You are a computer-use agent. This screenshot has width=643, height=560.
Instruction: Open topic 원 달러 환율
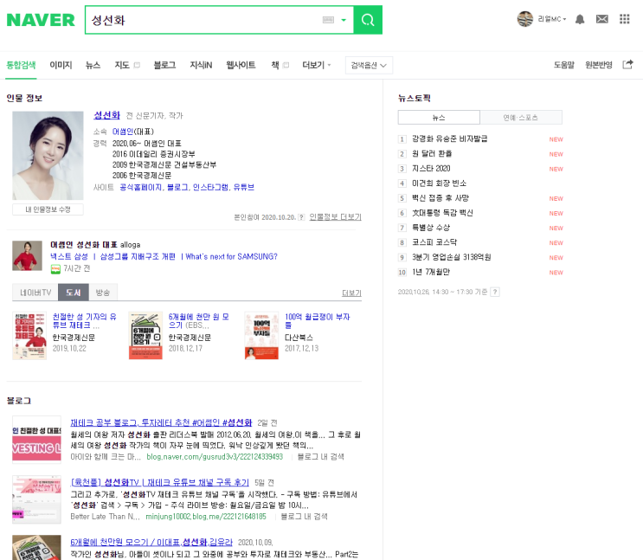tap(432, 154)
